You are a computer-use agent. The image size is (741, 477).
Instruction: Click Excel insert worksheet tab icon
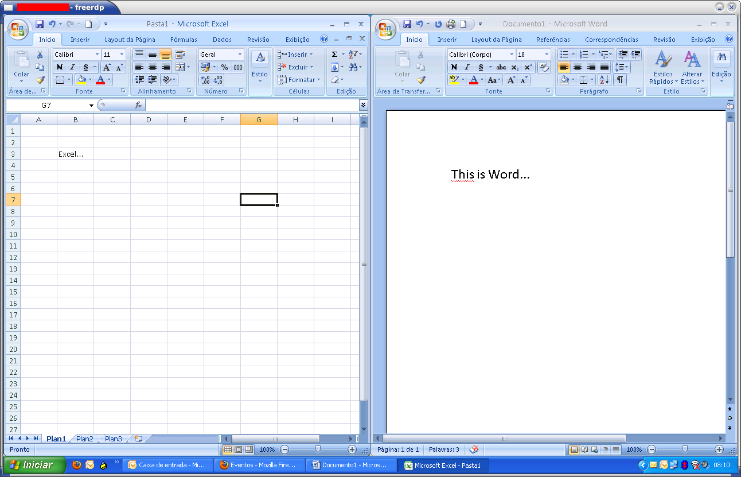click(138, 439)
